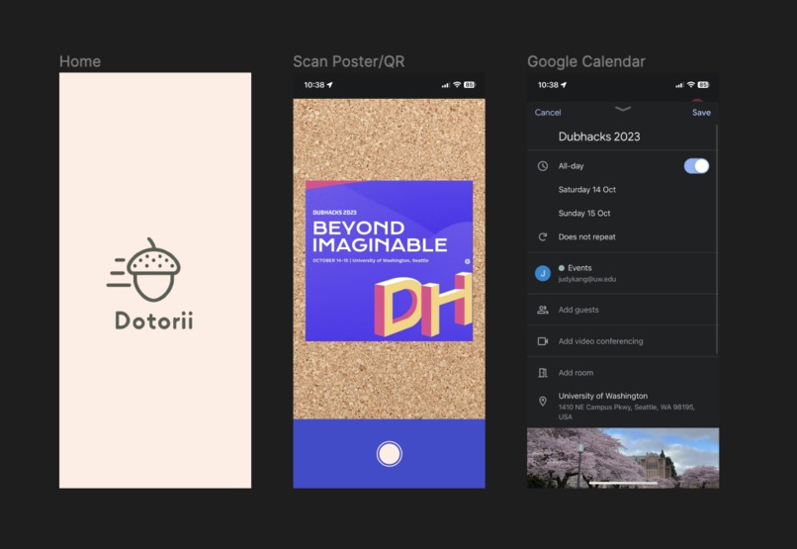Click the battery icon in Calendar status bar
This screenshot has width=797, height=549.
coord(703,84)
